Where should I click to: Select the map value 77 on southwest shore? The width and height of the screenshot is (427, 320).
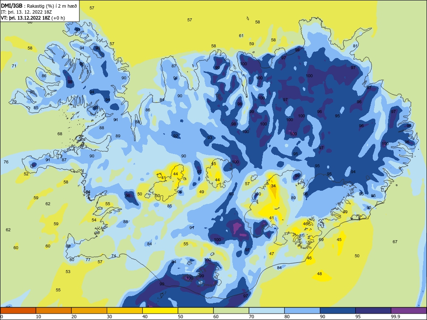[88, 259]
